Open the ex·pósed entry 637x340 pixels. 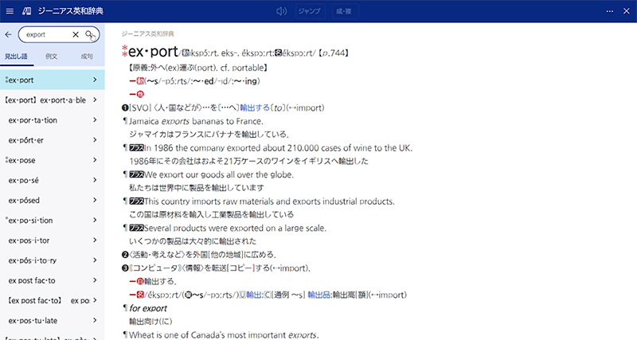pos(52,201)
